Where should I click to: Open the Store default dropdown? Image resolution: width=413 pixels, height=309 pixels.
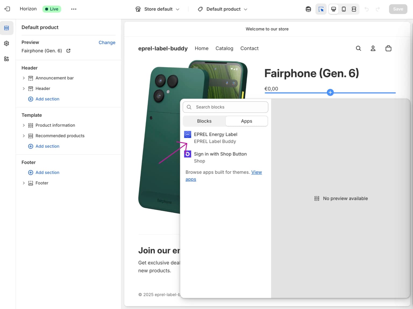click(158, 9)
